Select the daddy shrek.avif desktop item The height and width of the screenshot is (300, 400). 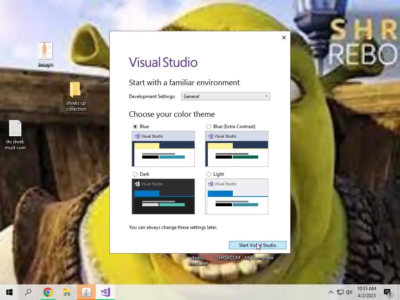pos(198,261)
